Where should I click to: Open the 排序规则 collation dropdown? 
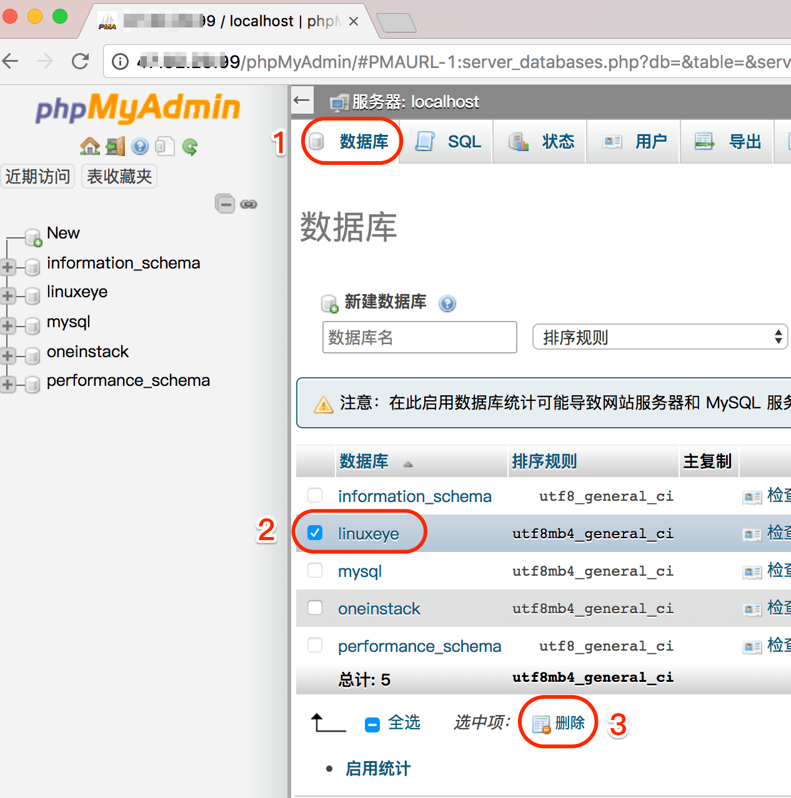tap(660, 337)
